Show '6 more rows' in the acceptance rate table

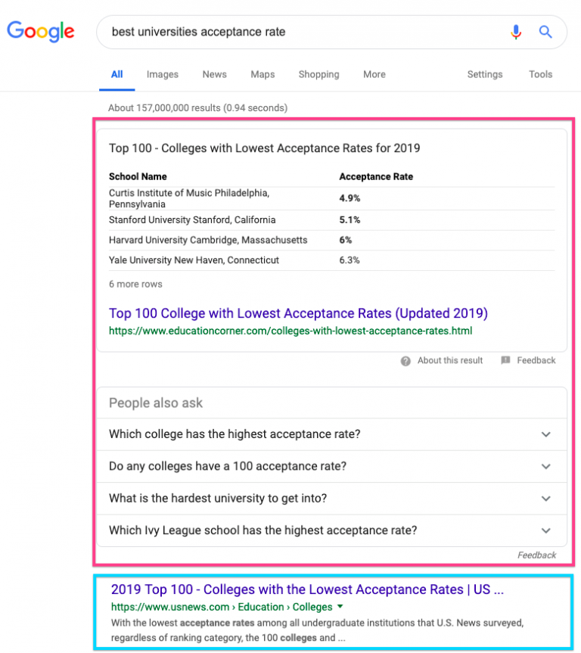pyautogui.click(x=135, y=284)
